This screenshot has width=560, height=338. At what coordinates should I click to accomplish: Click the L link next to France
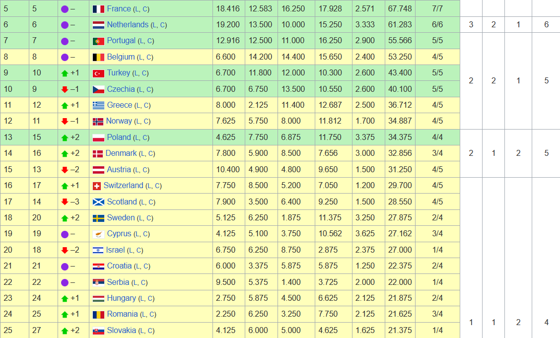137,9
